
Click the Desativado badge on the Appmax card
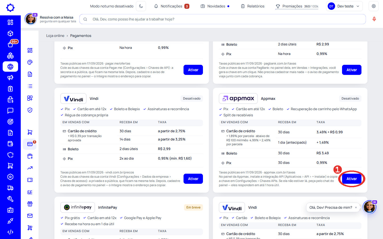tap(350, 99)
